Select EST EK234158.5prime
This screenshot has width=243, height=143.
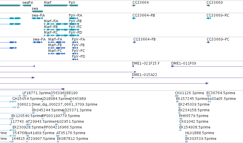(x=180, y=113)
